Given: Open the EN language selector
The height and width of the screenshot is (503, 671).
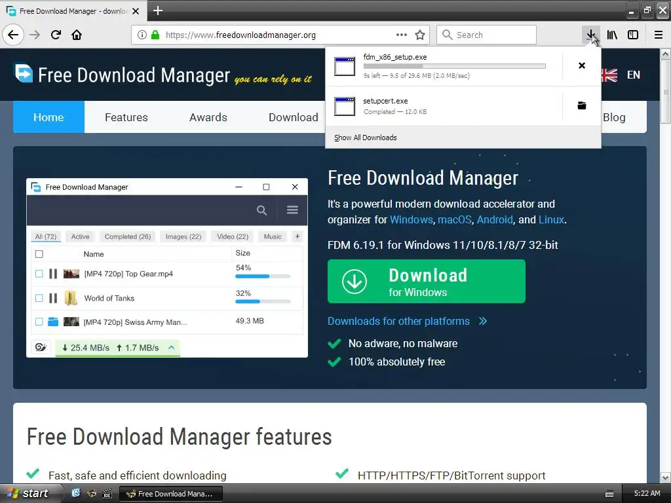Looking at the screenshot, I should point(634,75).
